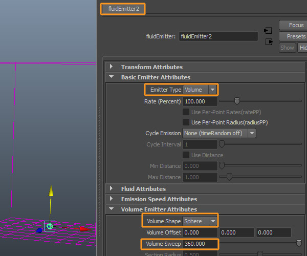Click the Volume Sweep slider handle
The height and width of the screenshot is (256, 307).
point(299,243)
